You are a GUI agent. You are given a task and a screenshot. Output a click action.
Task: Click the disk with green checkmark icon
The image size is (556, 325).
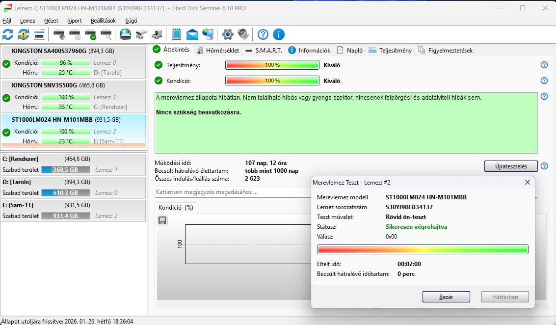click(90, 34)
